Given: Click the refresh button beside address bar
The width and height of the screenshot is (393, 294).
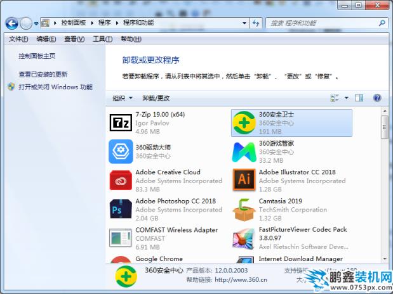Looking at the screenshot, I should (256, 23).
